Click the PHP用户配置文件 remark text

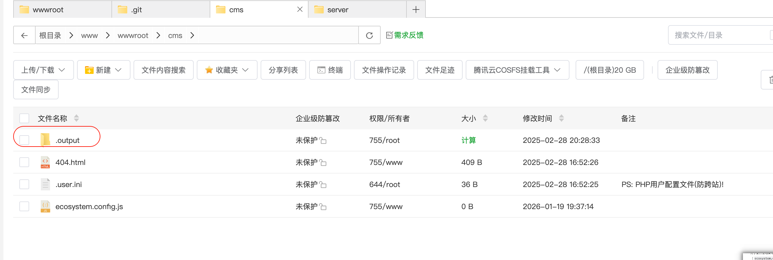672,184
